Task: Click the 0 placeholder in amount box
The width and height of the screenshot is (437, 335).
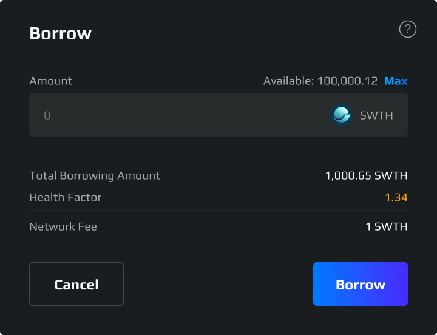Action: pyautogui.click(x=47, y=115)
